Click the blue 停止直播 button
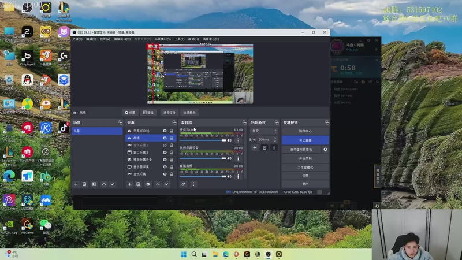 (305, 140)
